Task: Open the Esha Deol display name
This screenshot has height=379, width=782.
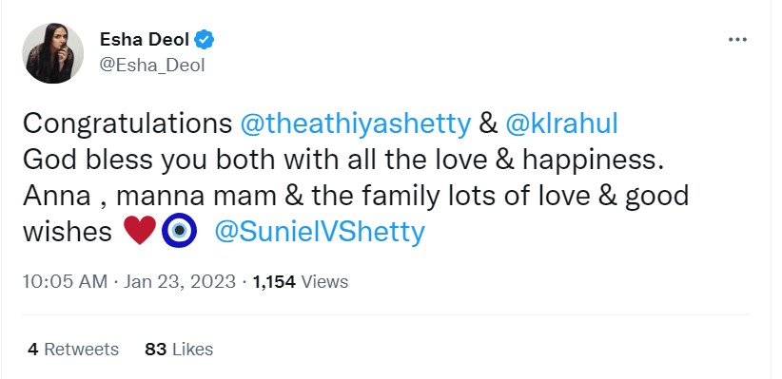Action: [145, 39]
